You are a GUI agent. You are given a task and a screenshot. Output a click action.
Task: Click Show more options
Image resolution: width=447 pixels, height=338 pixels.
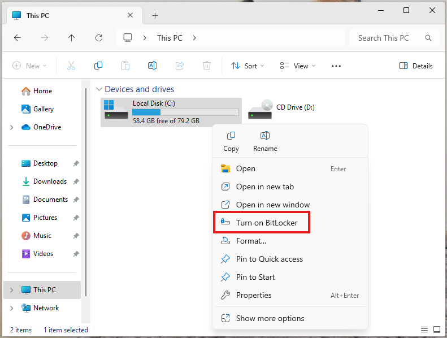(x=270, y=318)
